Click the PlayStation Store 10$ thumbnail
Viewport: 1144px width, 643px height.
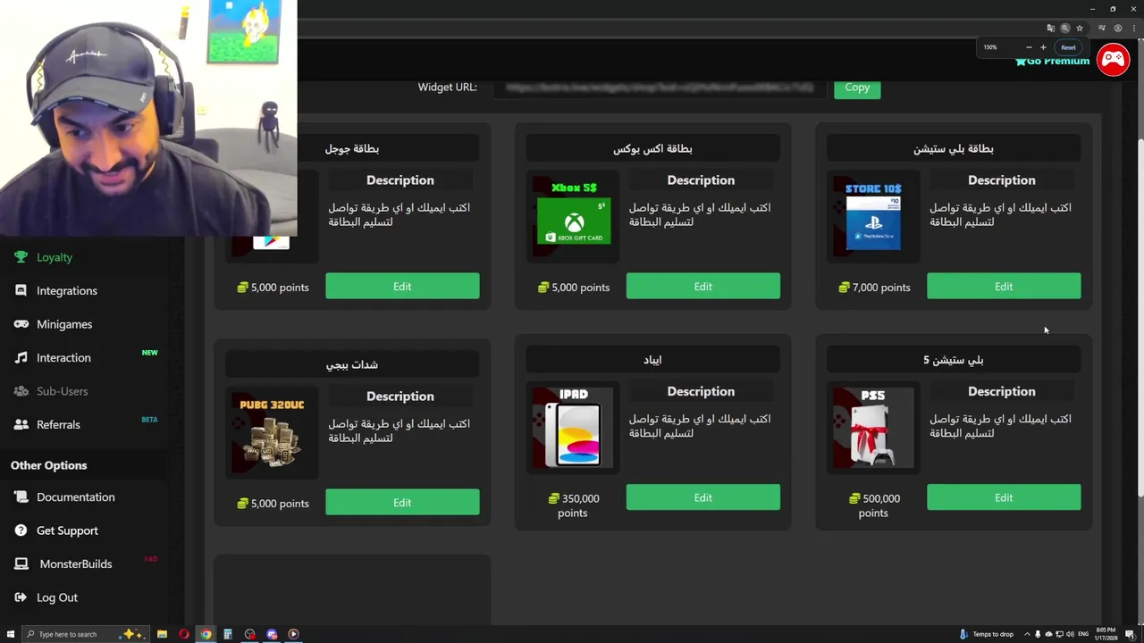(x=873, y=215)
